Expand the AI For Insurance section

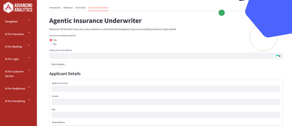pyautogui.click(x=29, y=33)
